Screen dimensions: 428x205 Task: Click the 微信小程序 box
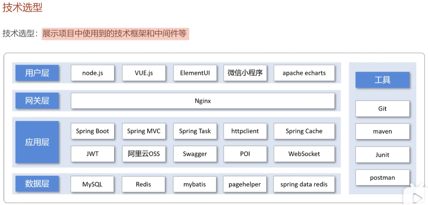click(245, 73)
